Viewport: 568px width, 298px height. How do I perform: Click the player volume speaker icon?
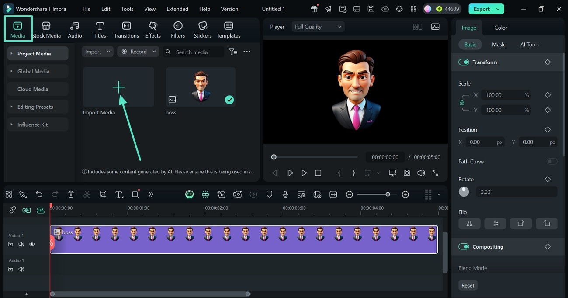(x=421, y=173)
